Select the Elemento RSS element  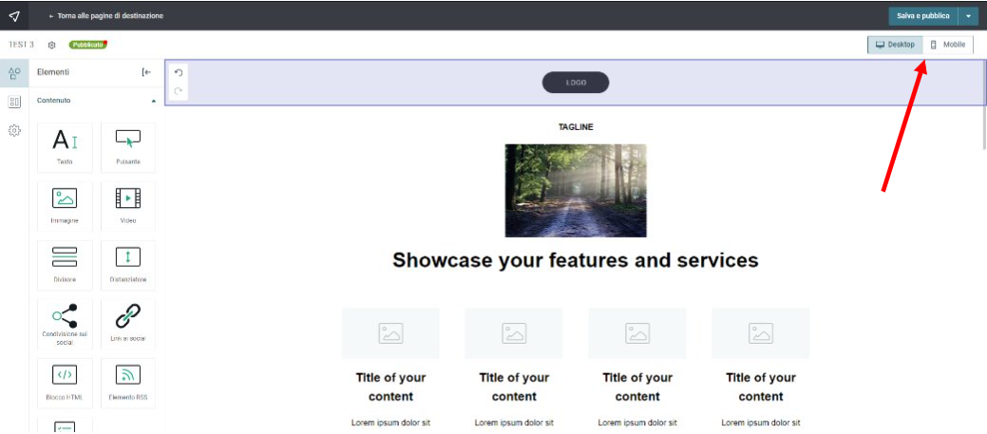click(x=128, y=383)
